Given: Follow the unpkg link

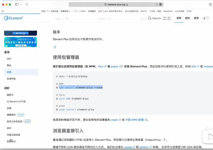Looking at the screenshot, I should 129,147.
